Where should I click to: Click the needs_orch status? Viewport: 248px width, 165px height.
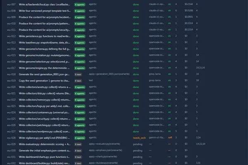(x=139, y=138)
